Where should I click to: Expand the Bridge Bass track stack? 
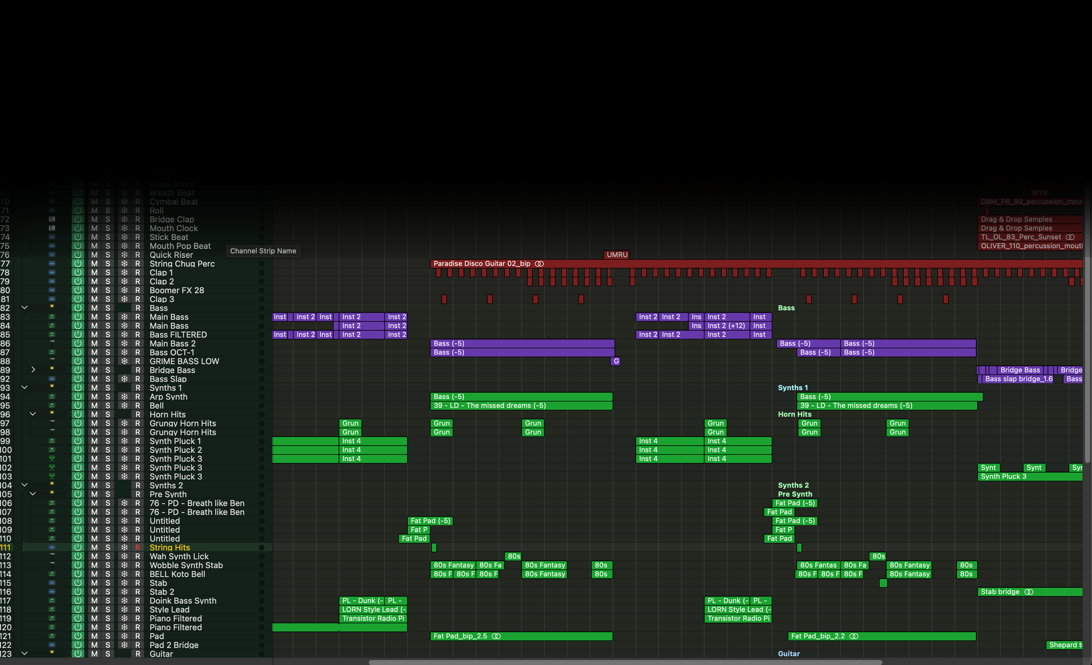click(33, 370)
